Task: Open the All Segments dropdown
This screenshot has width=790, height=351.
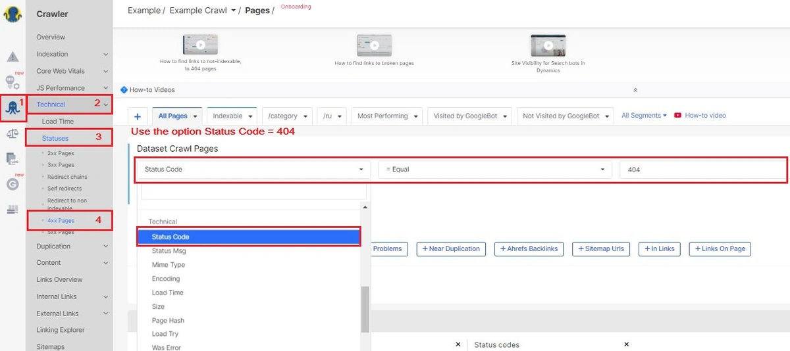Action: [645, 116]
